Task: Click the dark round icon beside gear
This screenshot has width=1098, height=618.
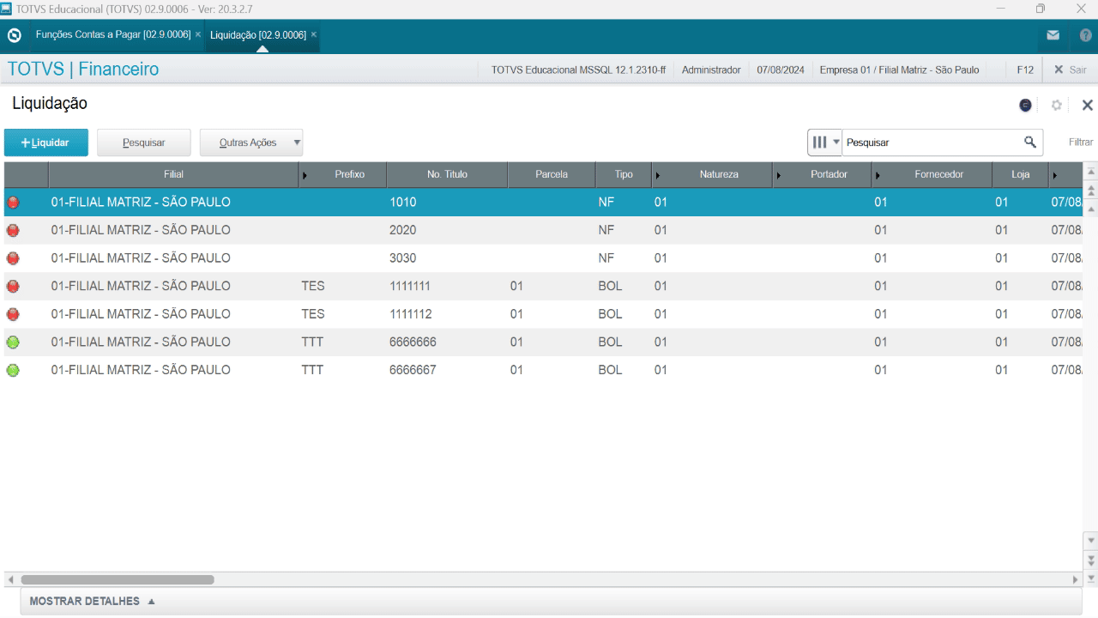Action: (1025, 105)
